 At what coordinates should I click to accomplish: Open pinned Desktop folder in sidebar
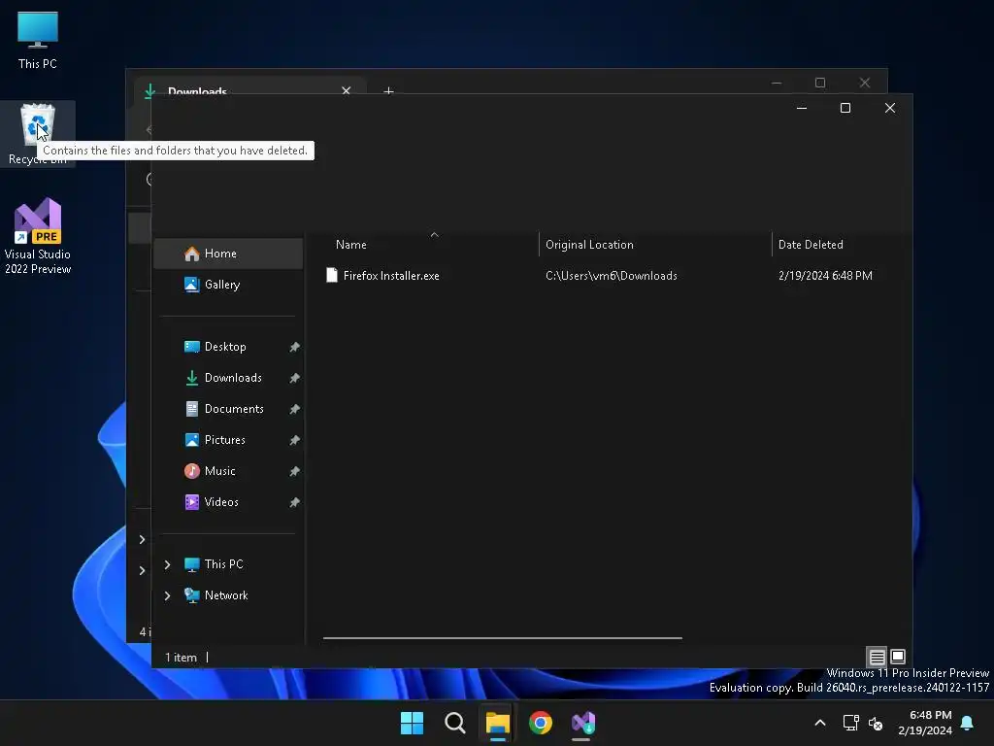228,347
